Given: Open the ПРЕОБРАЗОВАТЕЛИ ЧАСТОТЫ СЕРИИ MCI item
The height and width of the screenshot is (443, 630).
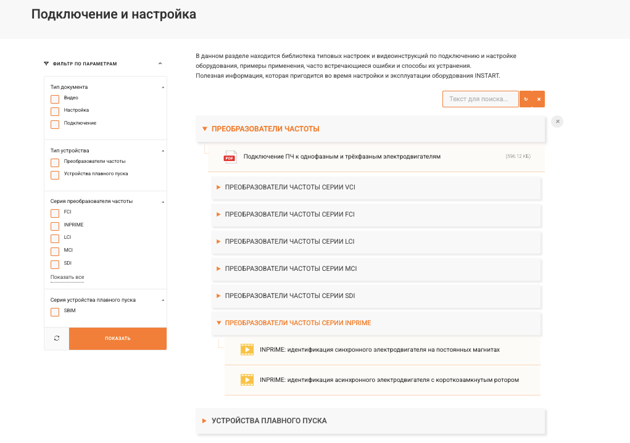Looking at the screenshot, I should coord(291,268).
